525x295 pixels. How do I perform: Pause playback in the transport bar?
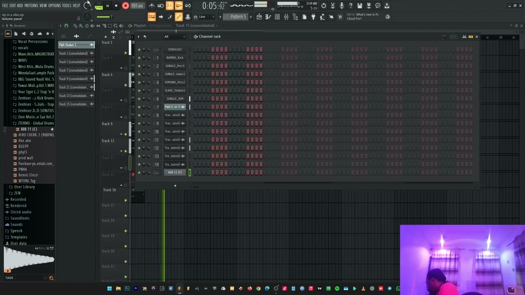click(x=107, y=6)
